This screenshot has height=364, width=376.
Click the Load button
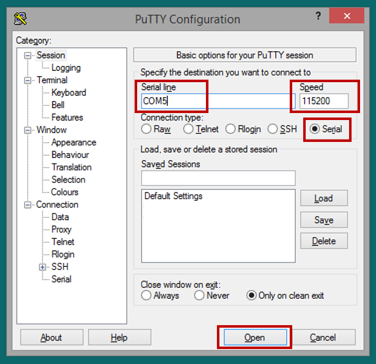click(x=324, y=198)
